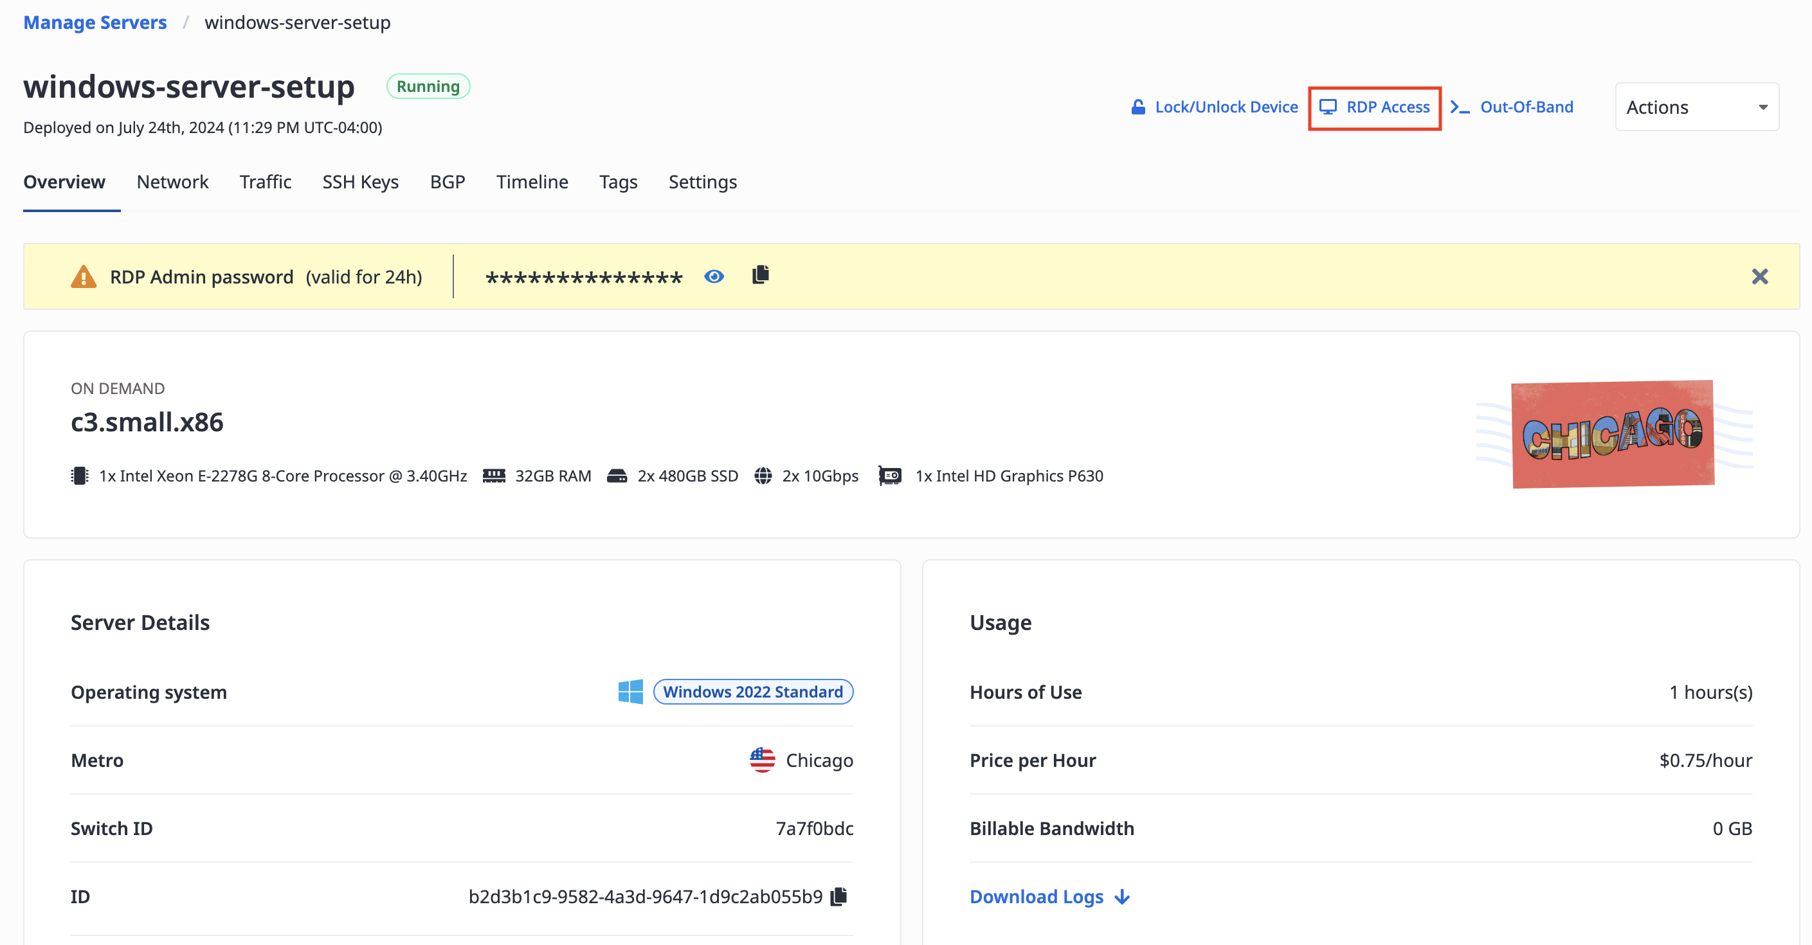Click the windows-server-setup breadcrumb text

tap(298, 22)
